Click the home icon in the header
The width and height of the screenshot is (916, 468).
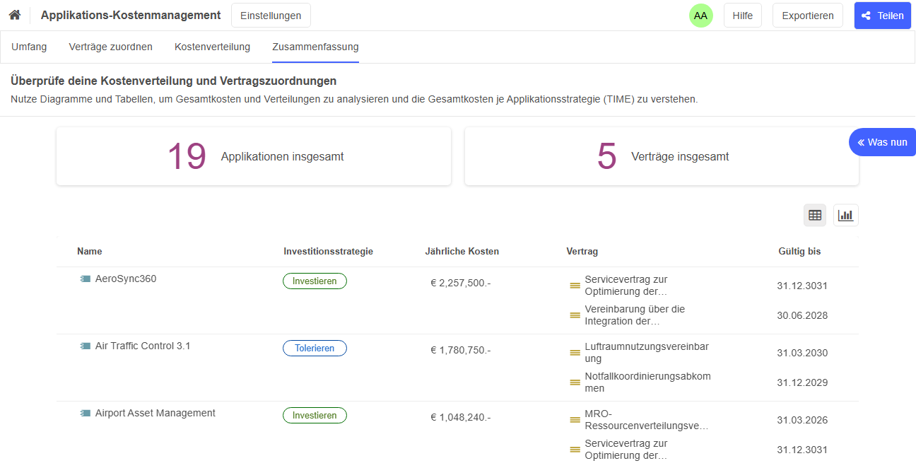click(x=14, y=14)
